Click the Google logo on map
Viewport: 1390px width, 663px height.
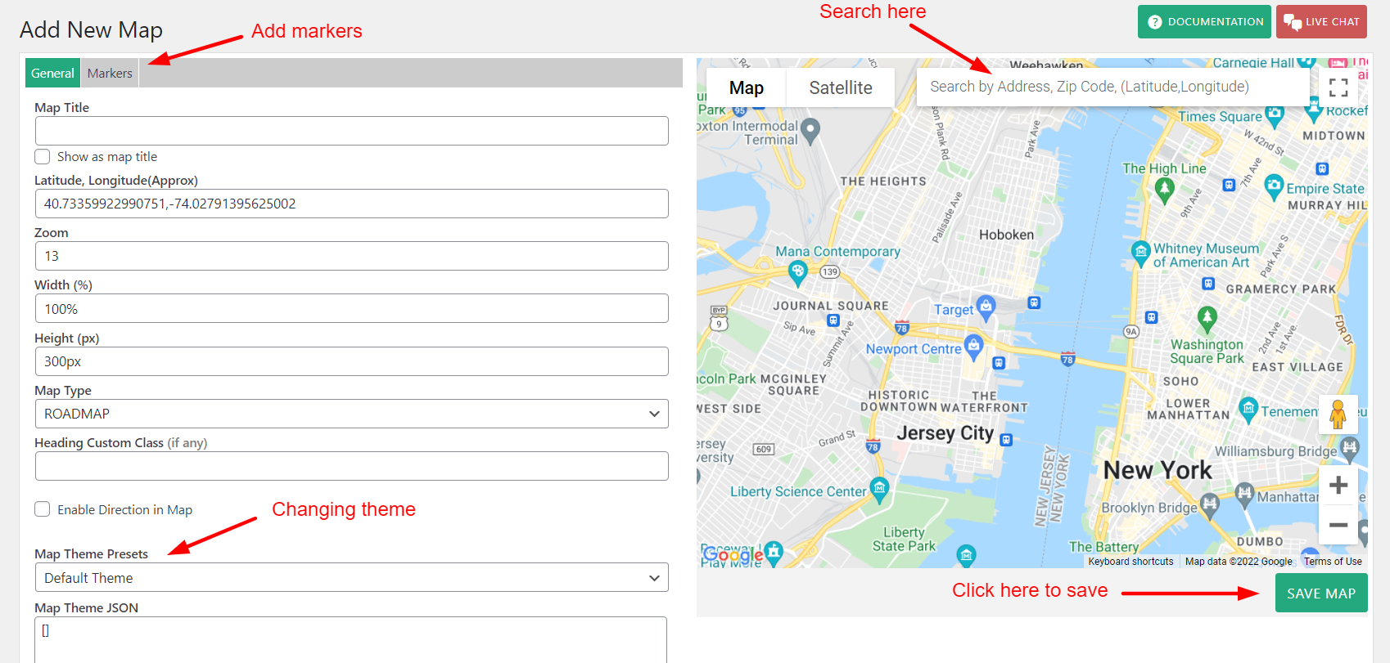pos(733,555)
